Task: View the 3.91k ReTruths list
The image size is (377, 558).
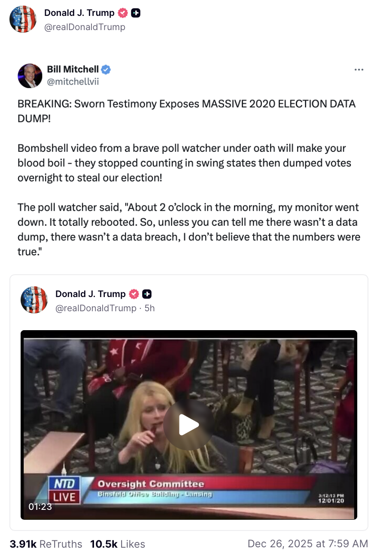Action: (46, 544)
